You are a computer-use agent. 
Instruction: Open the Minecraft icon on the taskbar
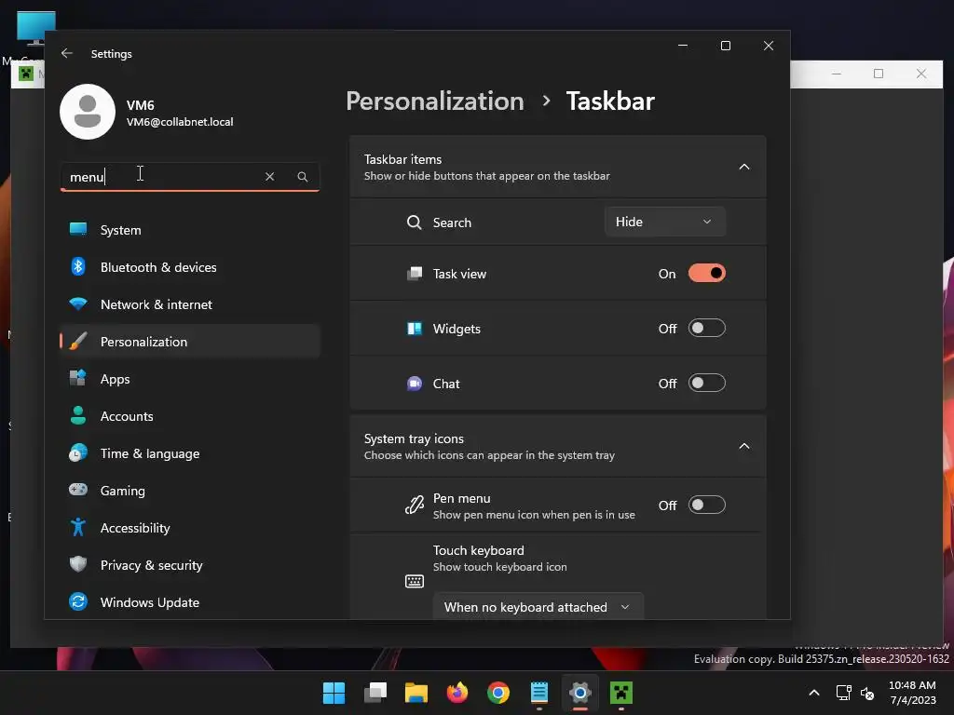click(x=621, y=693)
